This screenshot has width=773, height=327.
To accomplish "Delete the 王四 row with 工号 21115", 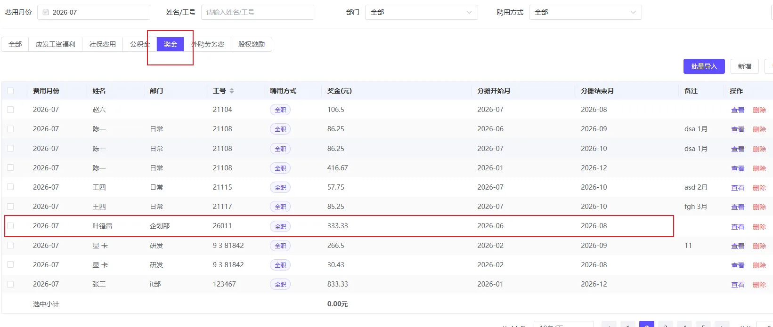I will point(759,188).
